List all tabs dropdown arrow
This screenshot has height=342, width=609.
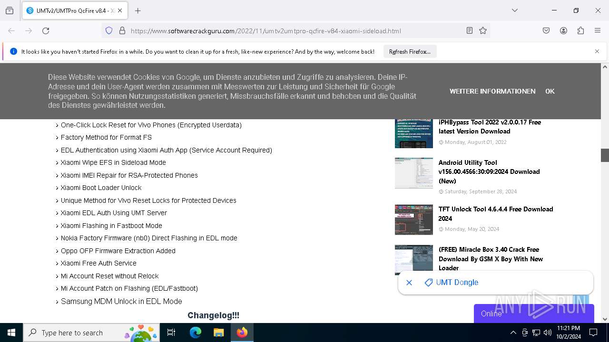515,10
